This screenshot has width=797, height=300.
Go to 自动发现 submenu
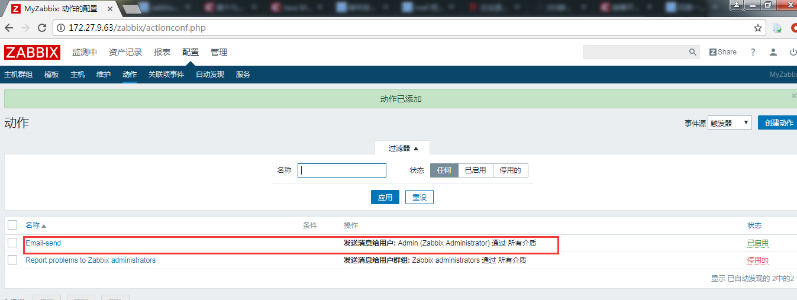coord(210,75)
